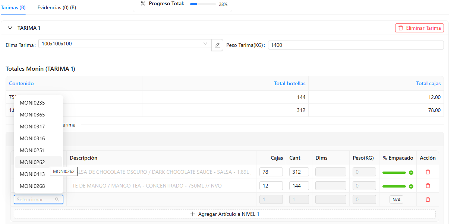Click the % Empacado column header
The width and height of the screenshot is (454, 224).
coord(398,158)
